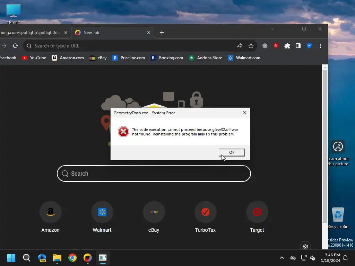355x266 pixels.
Task: Click the share page icon in address bar
Action: [240, 46]
